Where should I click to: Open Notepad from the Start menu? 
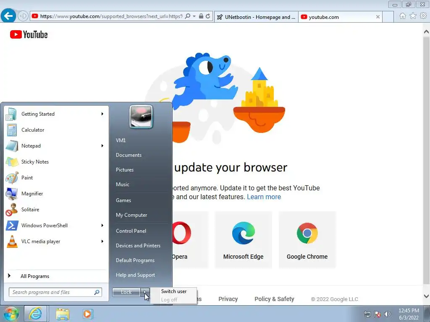click(56, 145)
